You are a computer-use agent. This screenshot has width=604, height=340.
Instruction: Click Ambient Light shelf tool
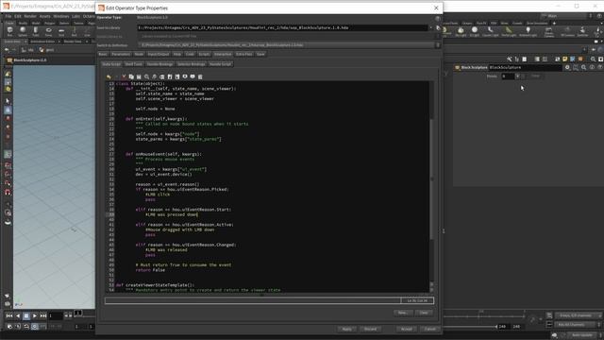[528, 31]
